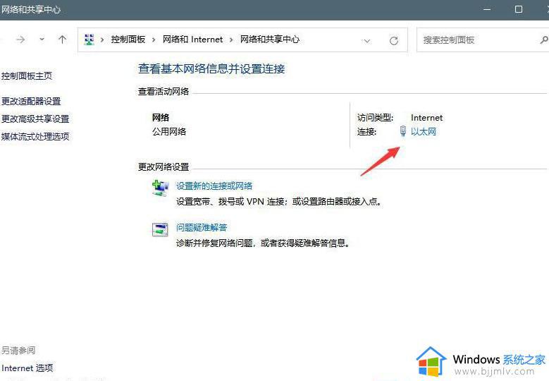Click the Ethernet plug icon
The width and height of the screenshot is (549, 381).
pos(403,131)
